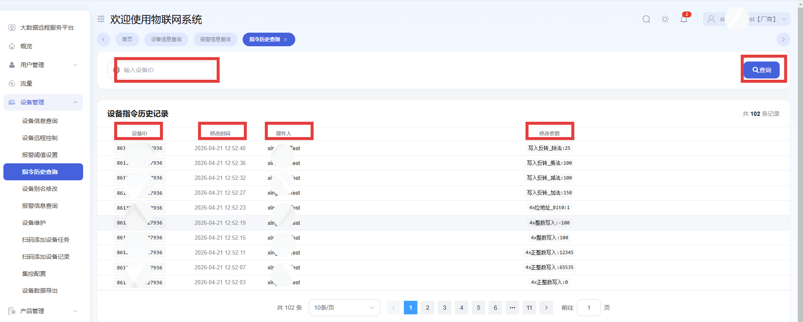Go to page 3
The height and width of the screenshot is (322, 803).
coord(445,308)
